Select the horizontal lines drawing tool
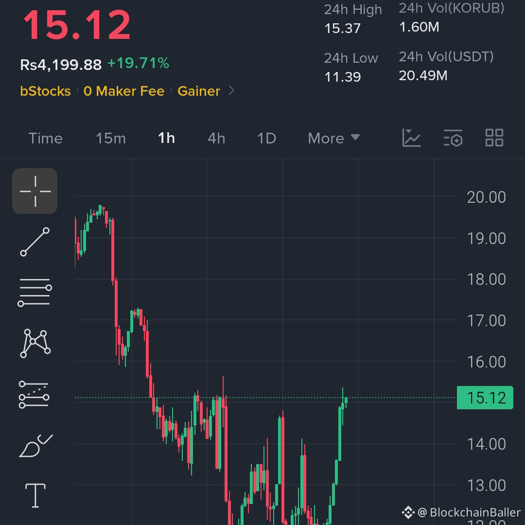The height and width of the screenshot is (525, 525). click(x=35, y=292)
